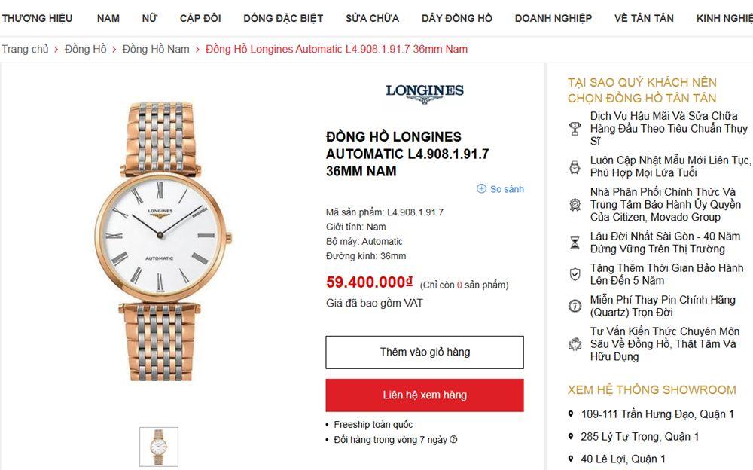Viewport: 753px width, 470px height.
Task: Click the Longines brand logo
Action: tap(425, 93)
